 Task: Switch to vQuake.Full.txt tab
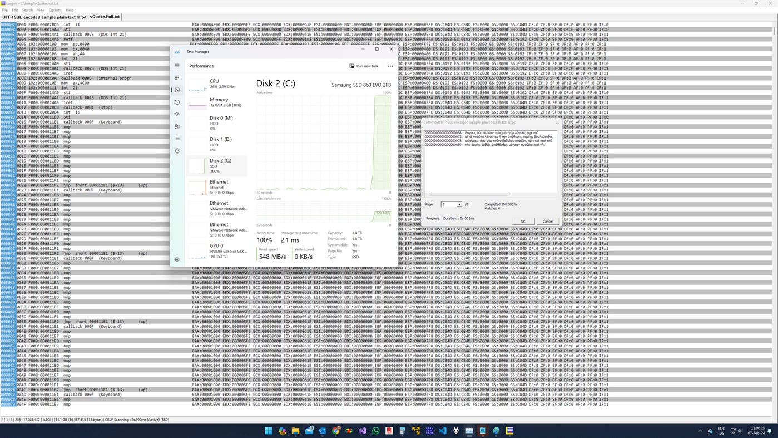tap(105, 17)
